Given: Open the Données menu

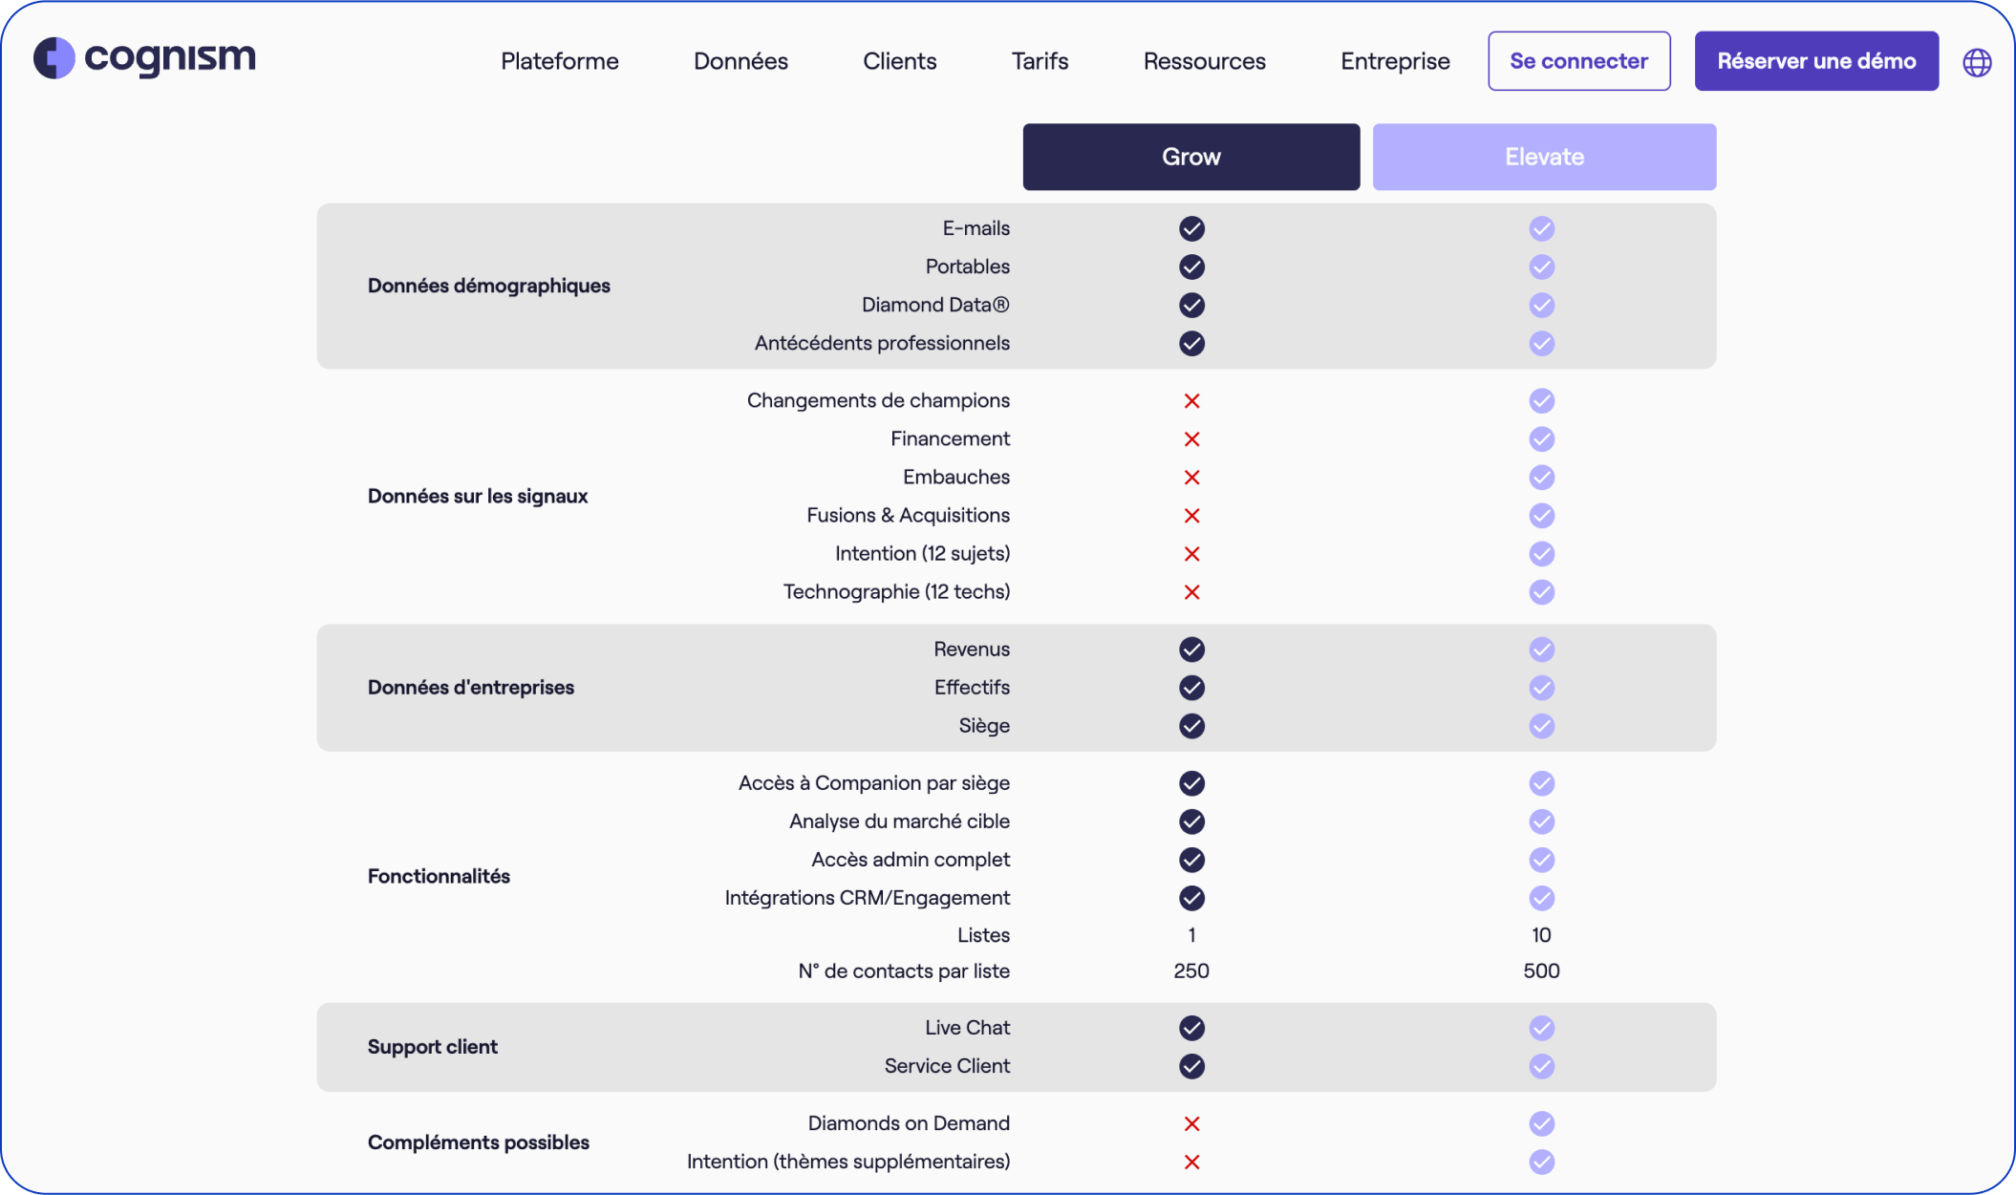Looking at the screenshot, I should click(740, 61).
